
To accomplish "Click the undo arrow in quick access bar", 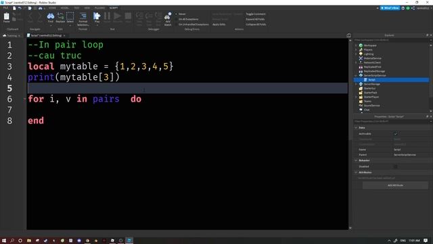I will click(x=20, y=8).
